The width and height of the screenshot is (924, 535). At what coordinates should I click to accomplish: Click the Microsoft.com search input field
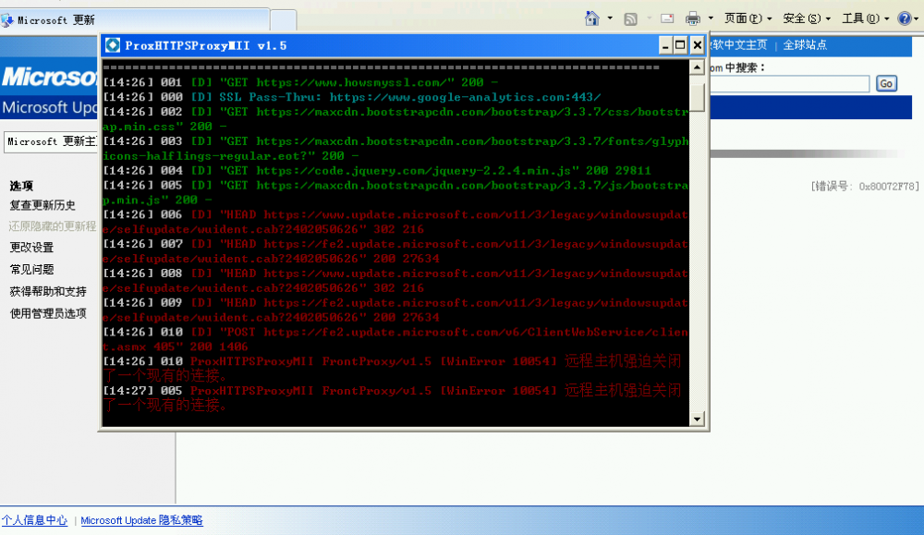(x=790, y=84)
